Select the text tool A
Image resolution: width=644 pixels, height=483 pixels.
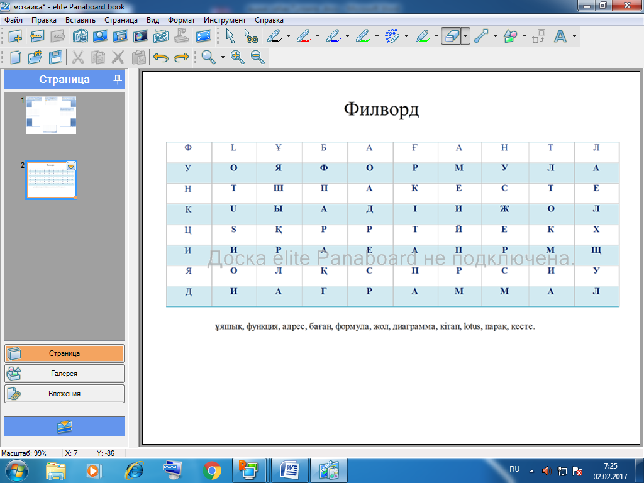click(x=560, y=36)
